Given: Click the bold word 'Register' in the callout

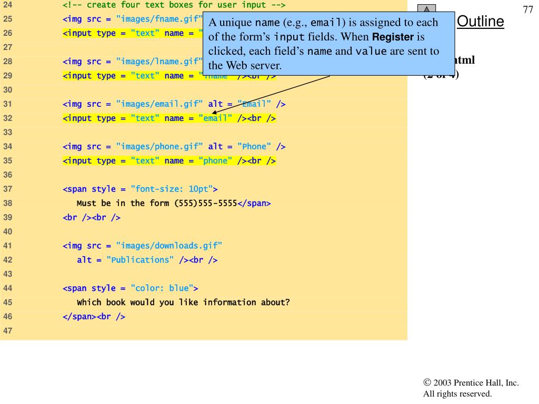Looking at the screenshot, I should coord(393,37).
